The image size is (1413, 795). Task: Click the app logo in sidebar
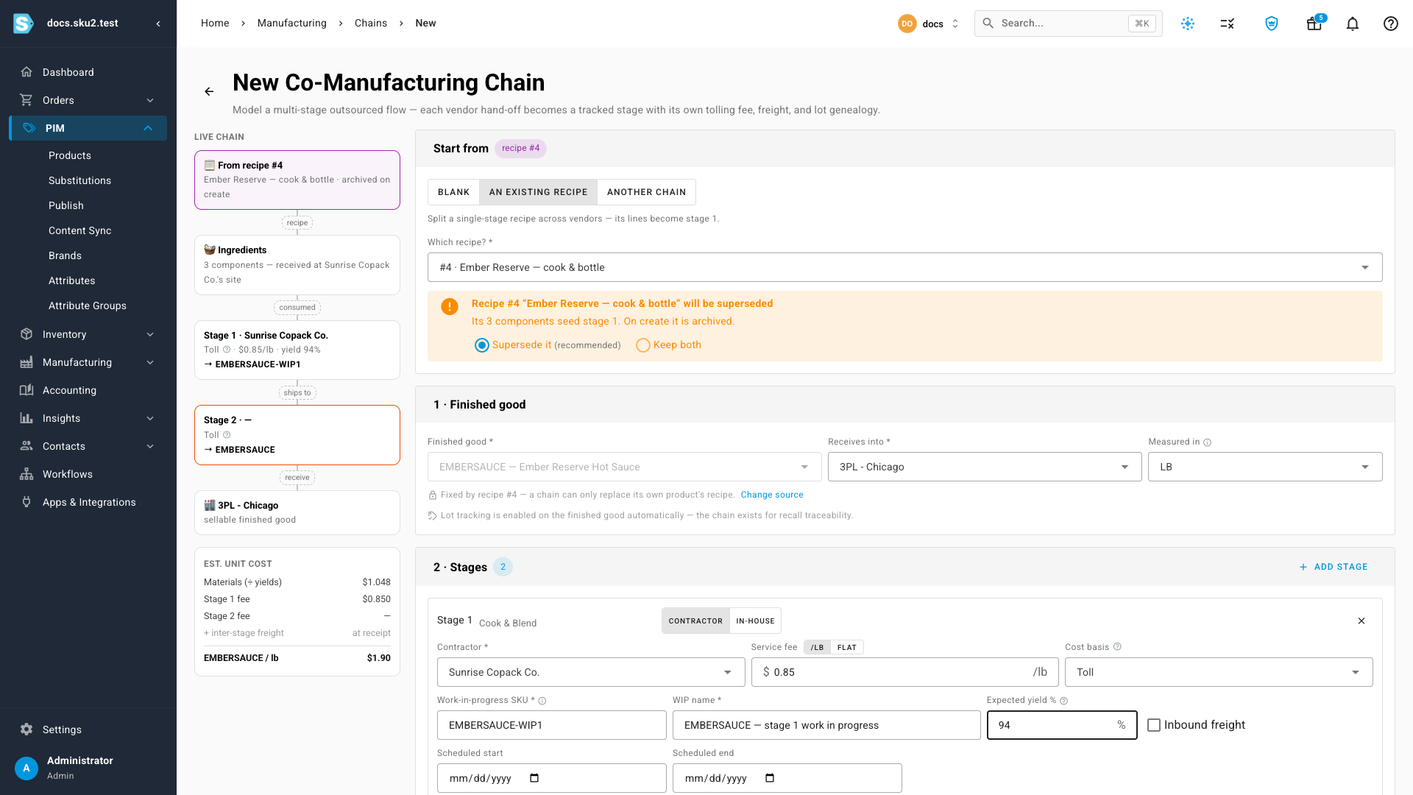point(24,24)
